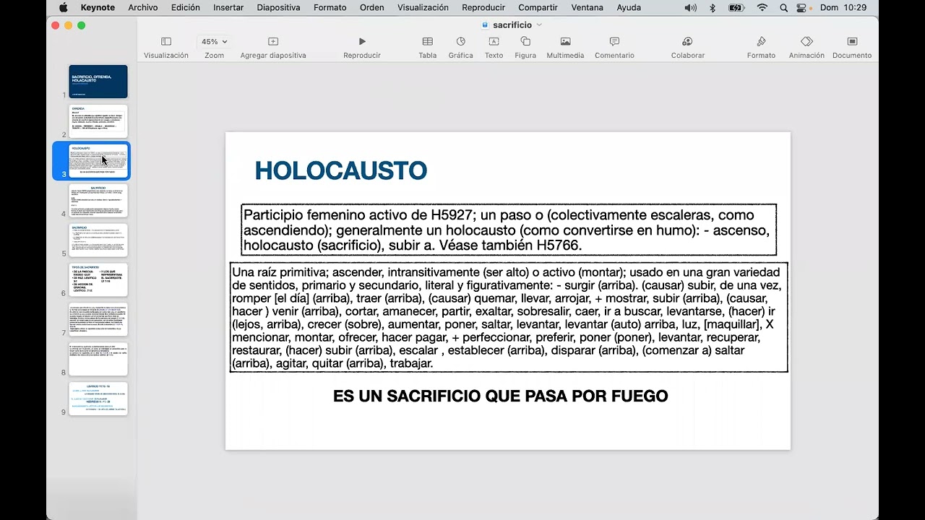
Task: Select slide 7 thumbnail
Action: pos(98,320)
